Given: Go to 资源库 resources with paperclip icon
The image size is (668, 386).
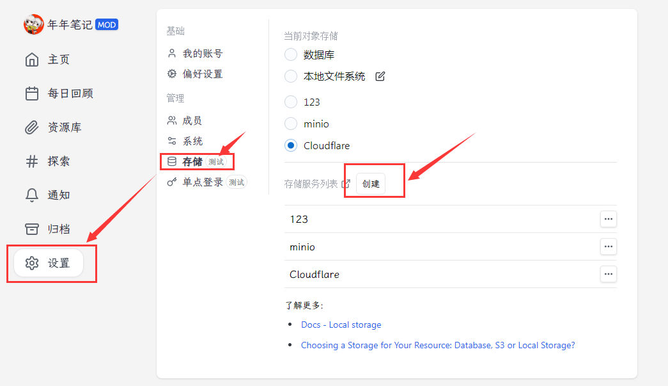Looking at the screenshot, I should pos(53,127).
